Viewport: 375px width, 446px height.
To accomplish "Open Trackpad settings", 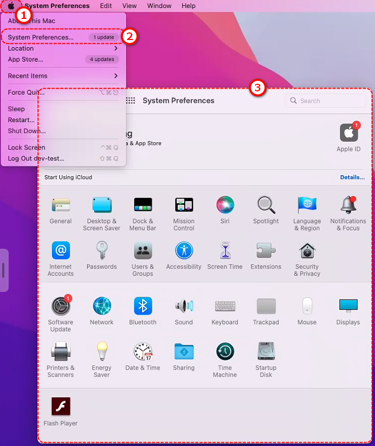I will pyautogui.click(x=266, y=311).
